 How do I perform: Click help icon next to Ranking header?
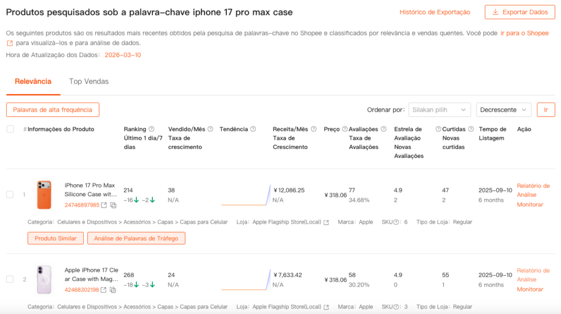point(152,129)
